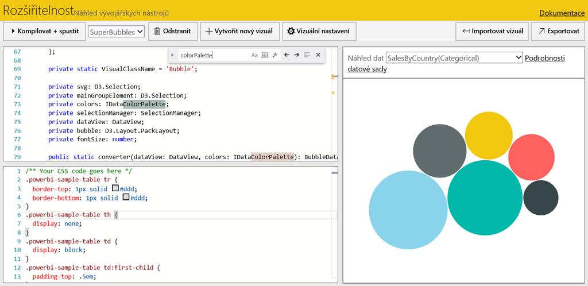The image size is (588, 286).
Task: Select the teal bubble
Action: coord(485,198)
